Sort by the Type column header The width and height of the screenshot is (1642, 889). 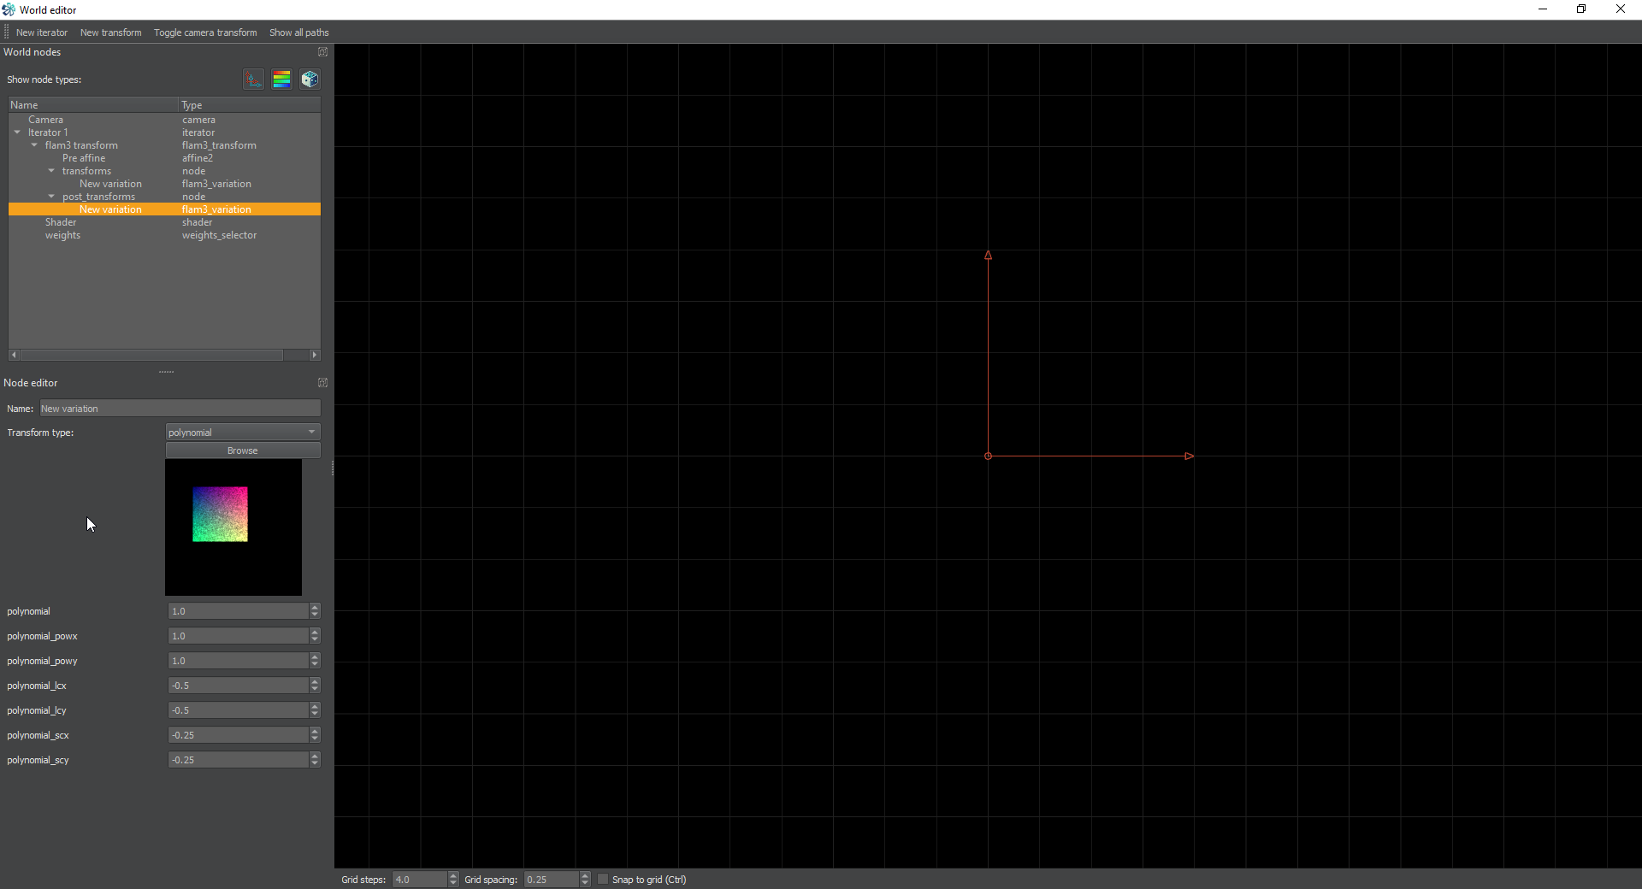click(250, 105)
